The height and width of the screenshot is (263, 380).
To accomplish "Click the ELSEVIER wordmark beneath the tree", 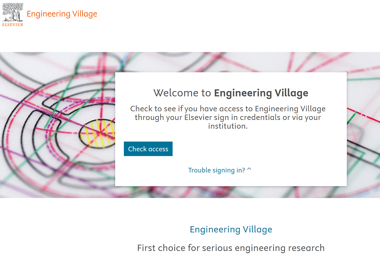I will (x=13, y=25).
